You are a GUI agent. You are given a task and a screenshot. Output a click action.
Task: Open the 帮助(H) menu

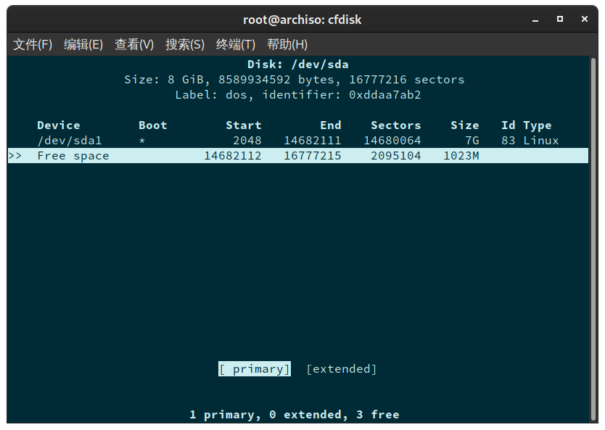click(287, 44)
